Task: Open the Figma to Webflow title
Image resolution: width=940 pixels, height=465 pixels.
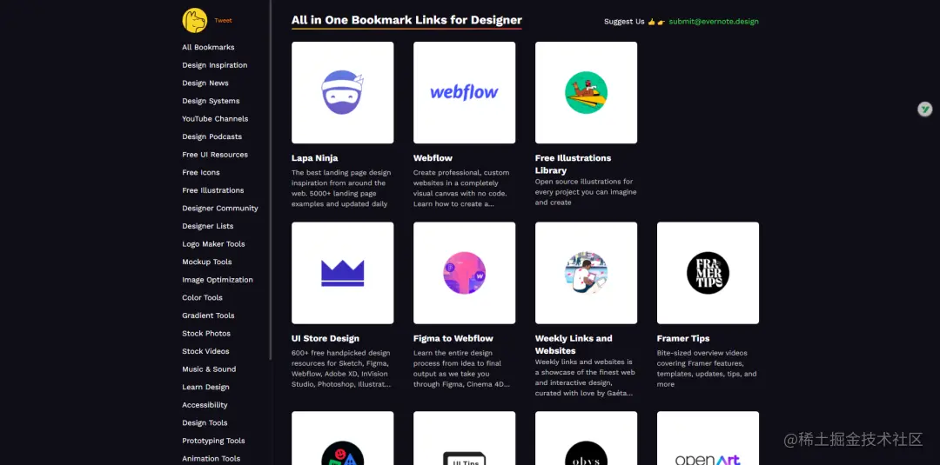Action: 453,338
